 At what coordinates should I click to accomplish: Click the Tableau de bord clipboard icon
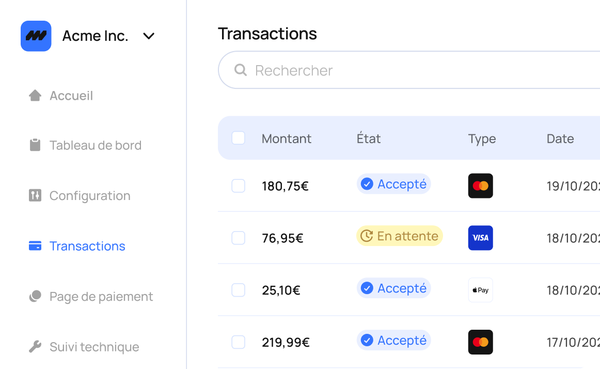pyautogui.click(x=35, y=145)
